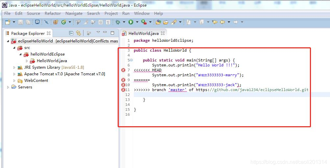The width and height of the screenshot is (330, 168).
Task: Click the New file wizard icon
Action: pos(8,22)
